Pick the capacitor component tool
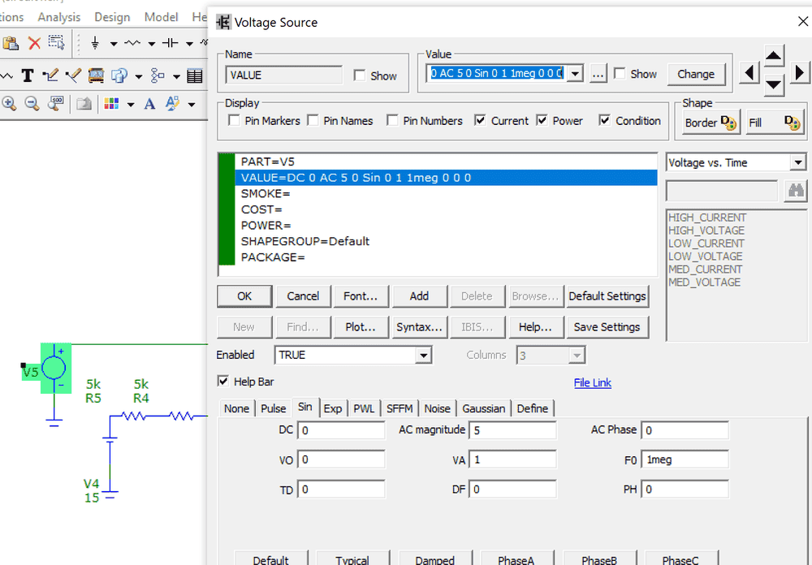This screenshot has height=565, width=812. point(170,42)
